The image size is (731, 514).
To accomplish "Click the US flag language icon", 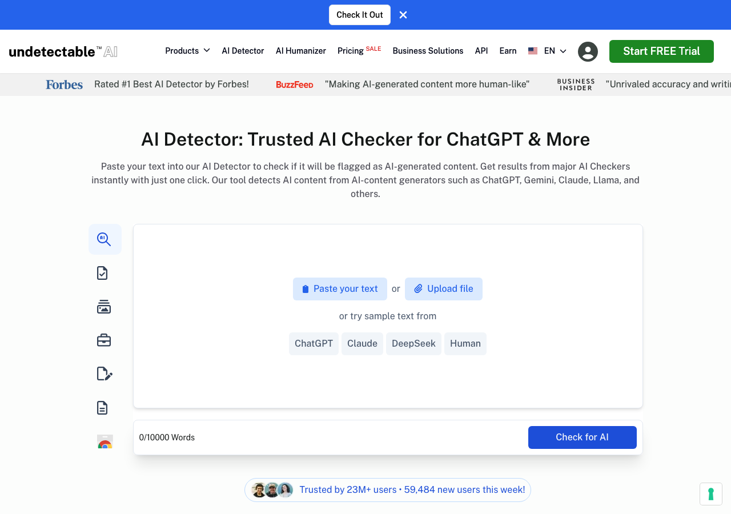I will pos(533,51).
